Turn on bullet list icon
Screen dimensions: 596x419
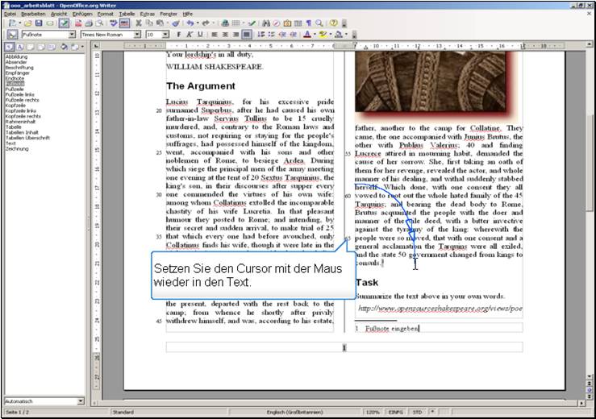click(x=272, y=35)
